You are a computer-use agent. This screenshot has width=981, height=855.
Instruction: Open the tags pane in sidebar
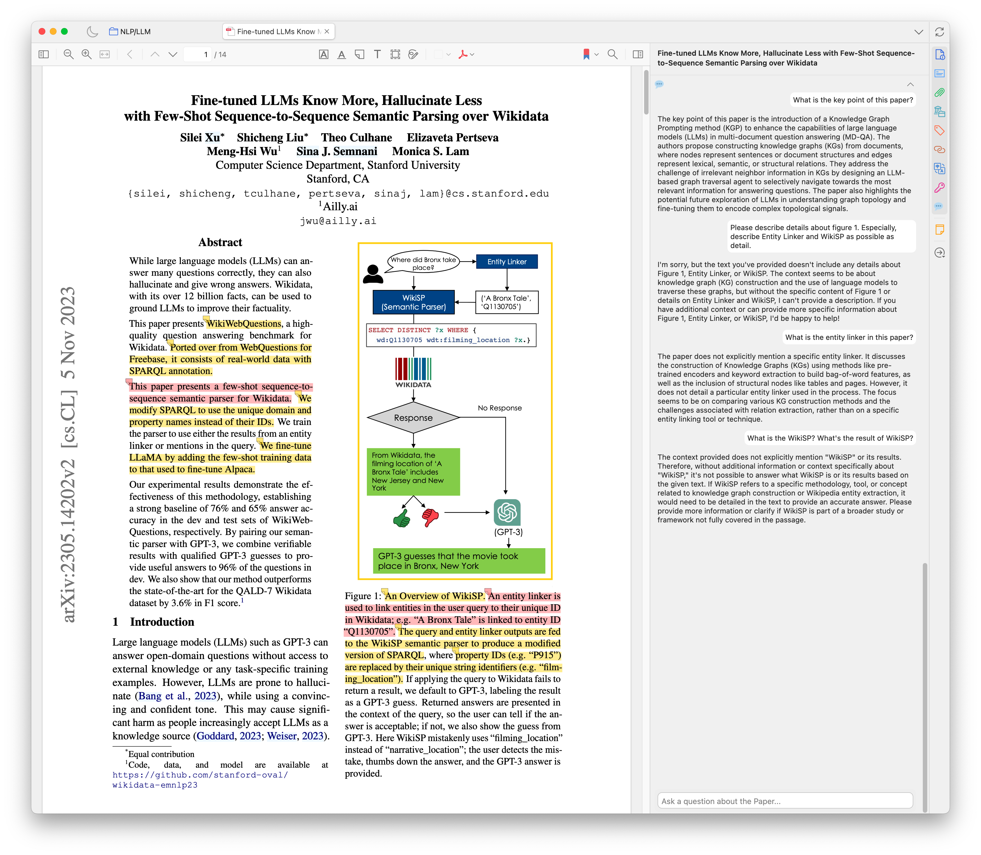939,130
